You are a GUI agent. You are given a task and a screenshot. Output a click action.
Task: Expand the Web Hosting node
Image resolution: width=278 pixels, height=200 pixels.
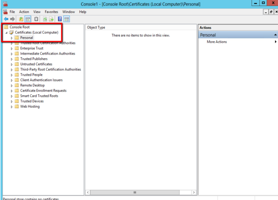(x=12, y=107)
